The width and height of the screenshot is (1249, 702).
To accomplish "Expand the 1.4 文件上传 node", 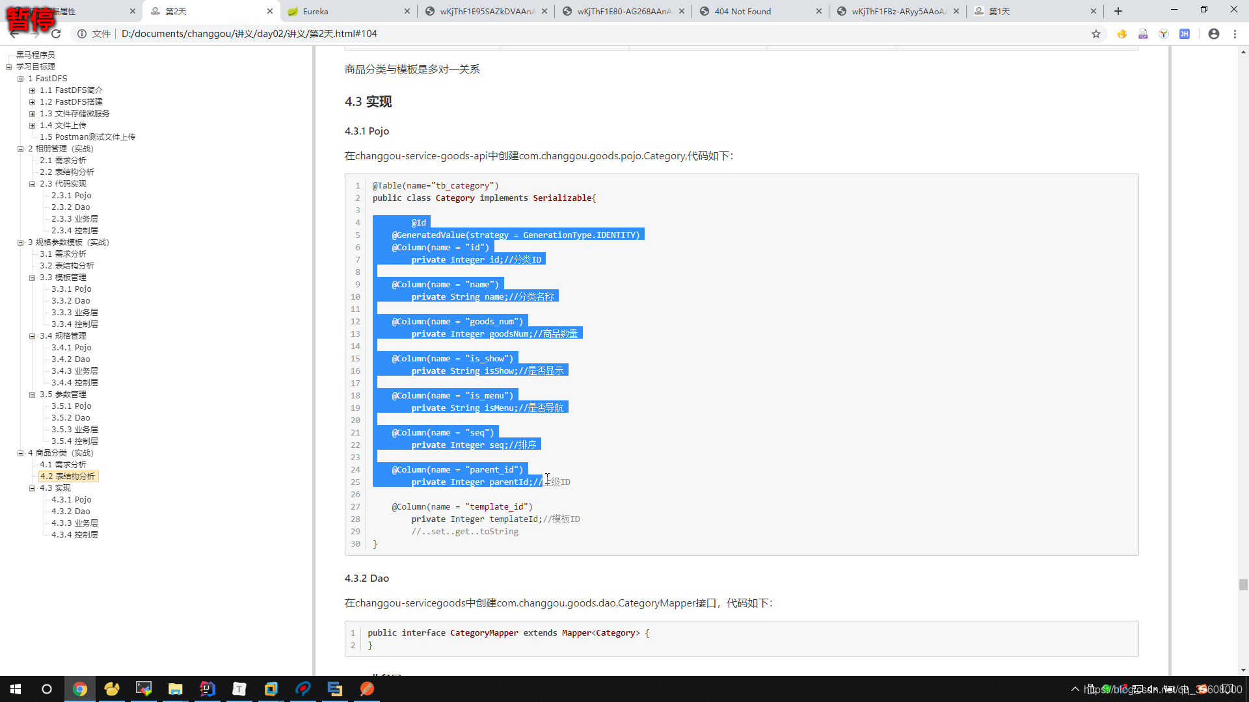I will 32,125.
